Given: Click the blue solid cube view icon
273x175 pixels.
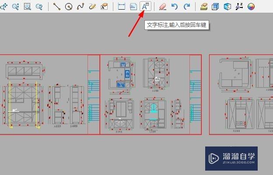Looking at the screenshot, I should click(x=227, y=7).
